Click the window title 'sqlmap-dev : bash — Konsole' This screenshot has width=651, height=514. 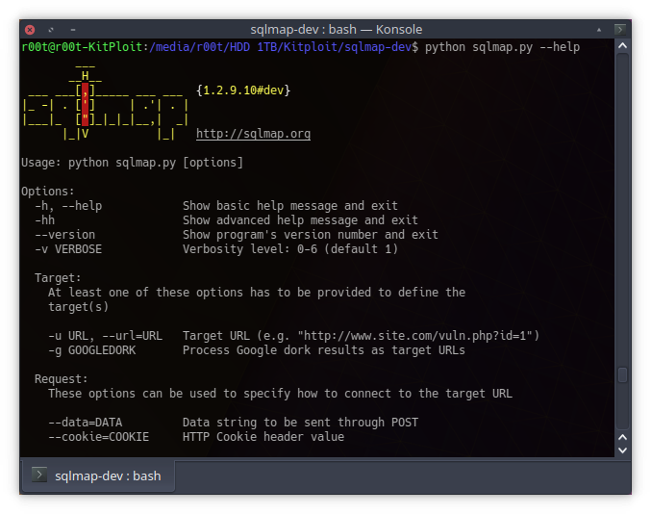pos(337,30)
